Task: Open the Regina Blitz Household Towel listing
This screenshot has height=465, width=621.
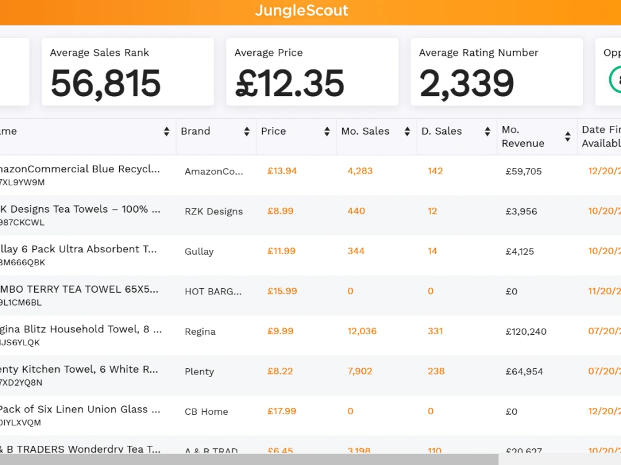Action: coord(80,329)
